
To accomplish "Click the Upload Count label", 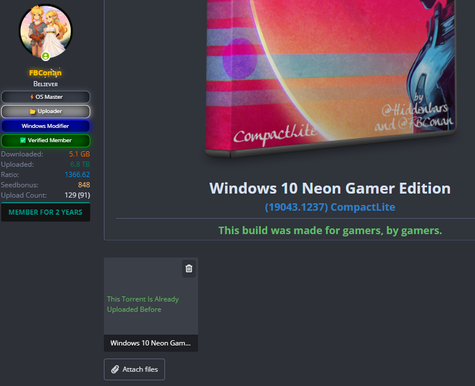I will pos(24,195).
